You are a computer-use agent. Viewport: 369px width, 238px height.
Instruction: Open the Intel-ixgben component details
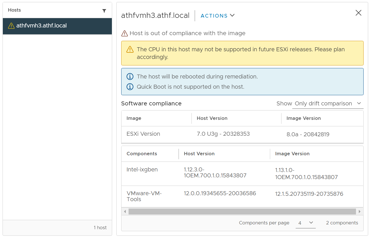[142, 169]
